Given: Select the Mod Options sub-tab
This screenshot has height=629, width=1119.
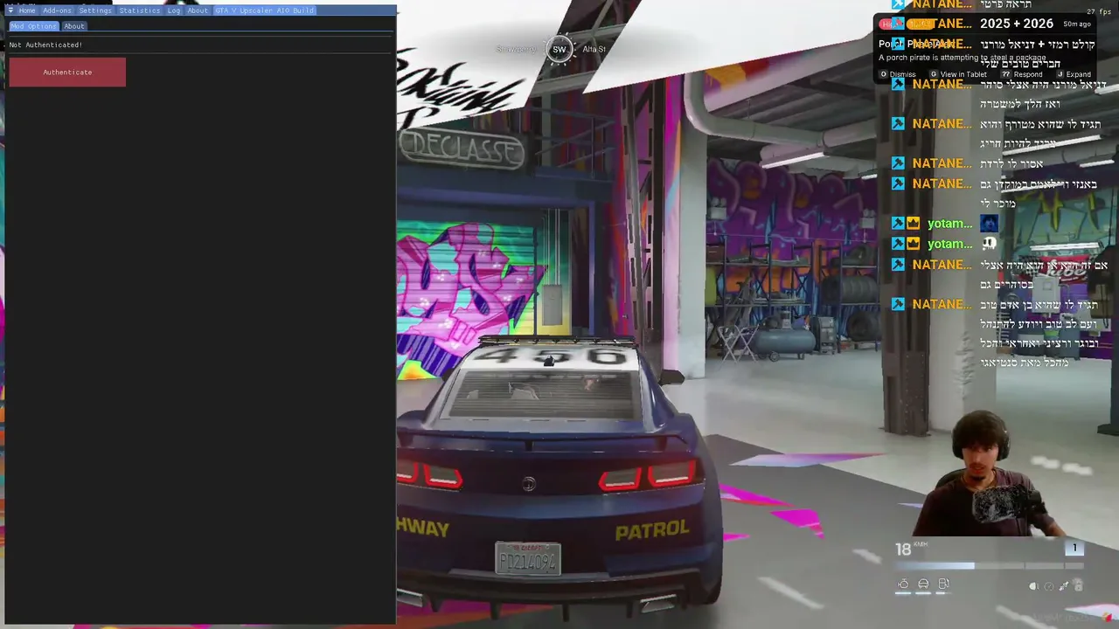Looking at the screenshot, I should click(33, 26).
